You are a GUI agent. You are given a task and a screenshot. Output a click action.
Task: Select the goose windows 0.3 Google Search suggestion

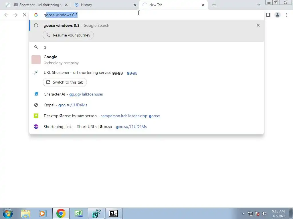146,25
